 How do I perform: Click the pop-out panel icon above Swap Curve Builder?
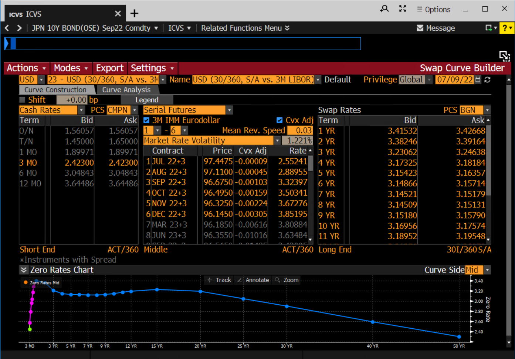504,56
